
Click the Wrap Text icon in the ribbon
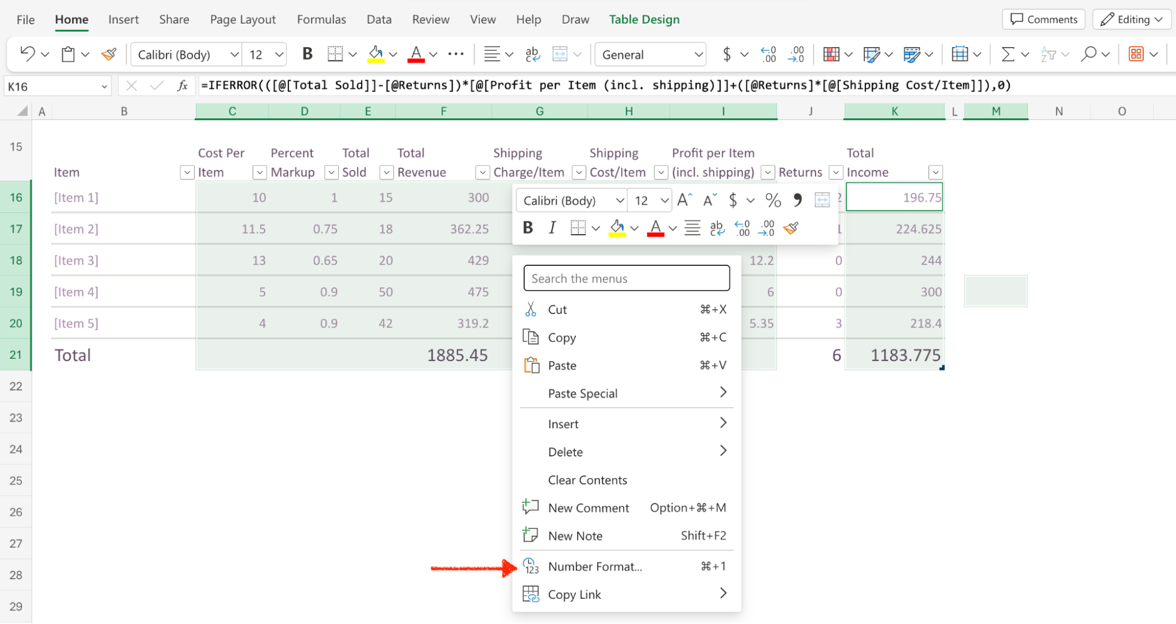[532, 55]
